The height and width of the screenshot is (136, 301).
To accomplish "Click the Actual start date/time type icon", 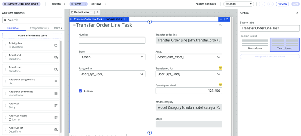I will click(56, 70).
